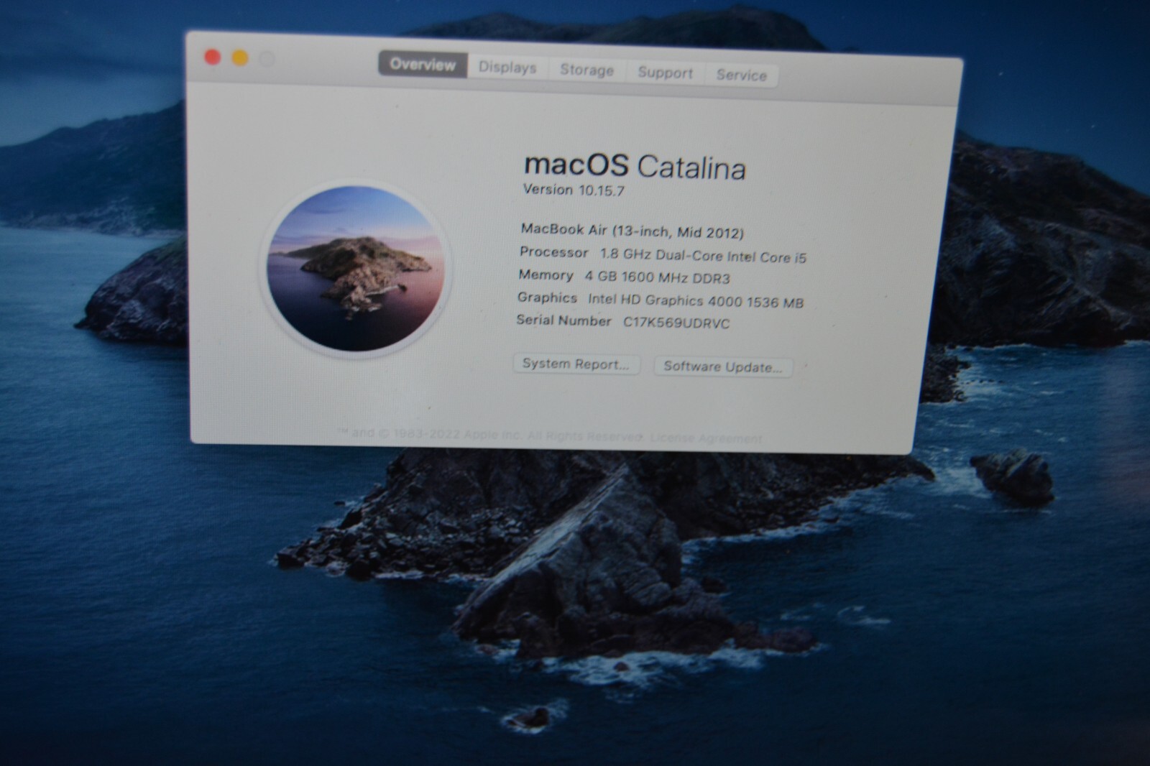Screen dimensions: 1150x766
Task: Open the Storage tab
Action: coord(586,70)
